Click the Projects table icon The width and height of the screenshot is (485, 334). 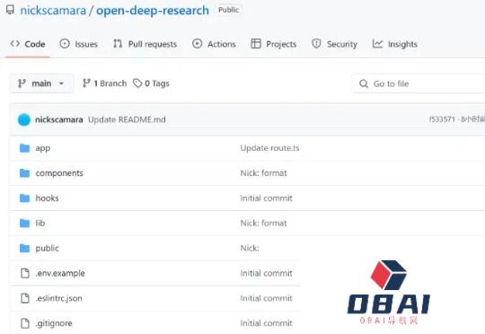[x=256, y=44]
